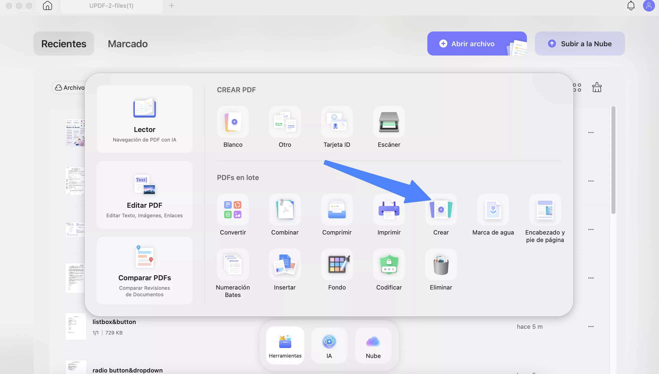Open the Fondo background tool
Image resolution: width=659 pixels, height=374 pixels.
(x=337, y=265)
